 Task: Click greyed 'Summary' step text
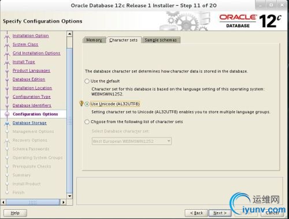click(21, 175)
